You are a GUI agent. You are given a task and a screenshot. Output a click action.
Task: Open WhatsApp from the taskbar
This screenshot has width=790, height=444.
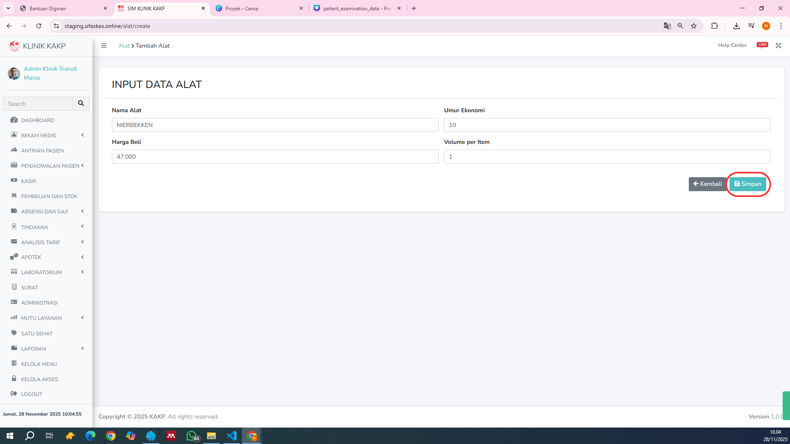[x=192, y=436]
